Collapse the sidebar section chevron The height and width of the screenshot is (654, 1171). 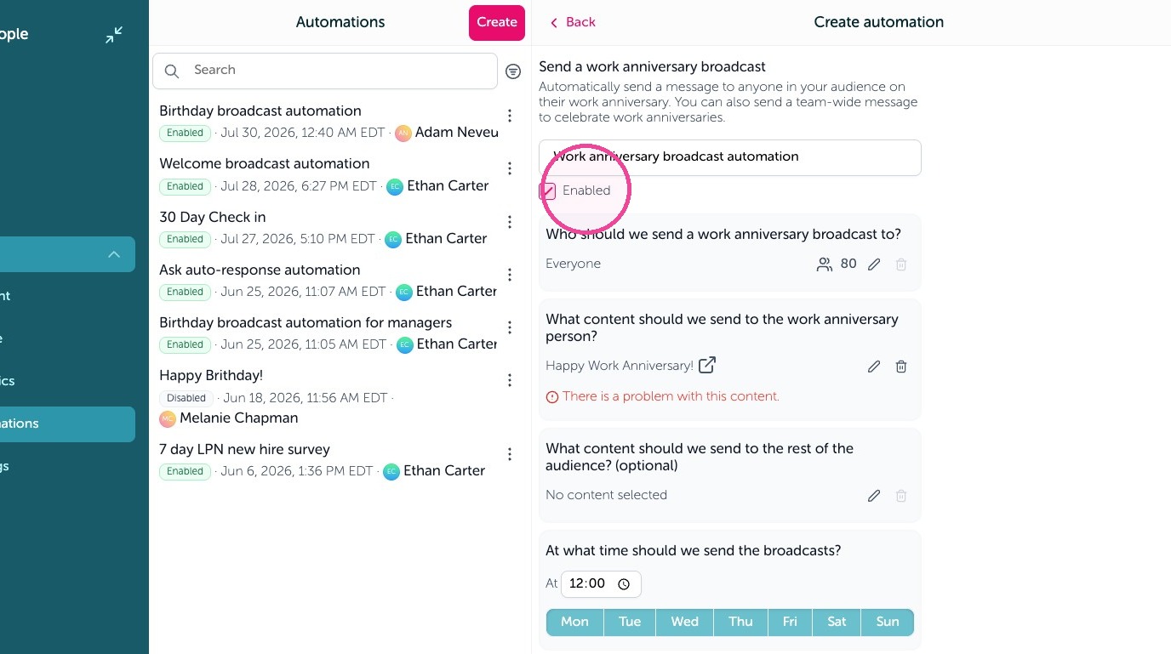pos(114,254)
